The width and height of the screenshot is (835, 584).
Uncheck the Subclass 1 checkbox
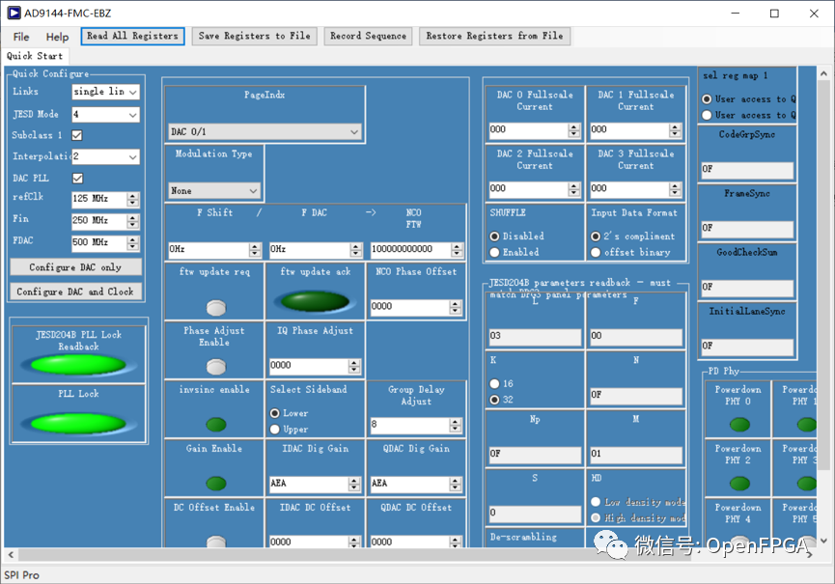[77, 135]
